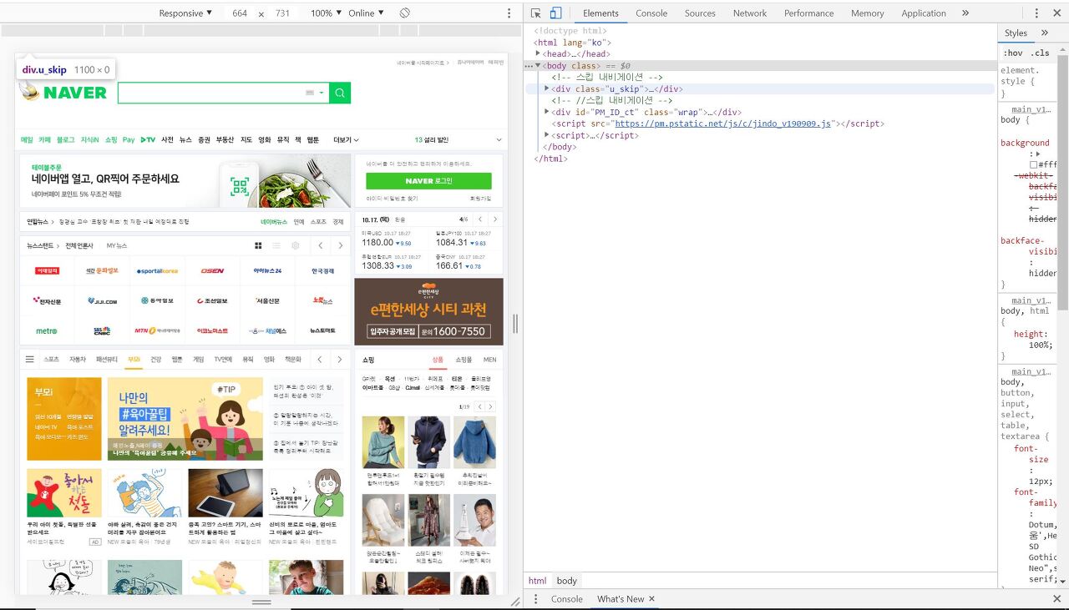The image size is (1069, 610).
Task: Click previous arrow in exchange rate widget
Action: tap(480, 219)
